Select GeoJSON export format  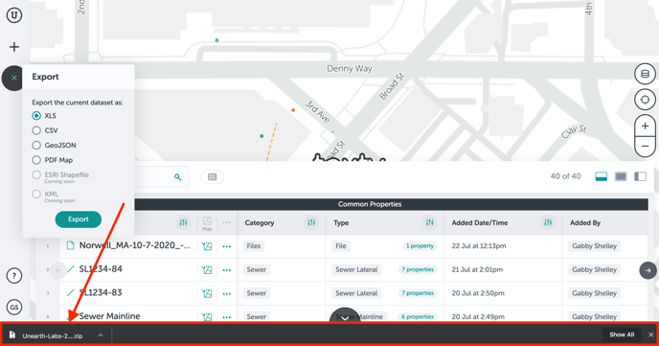[36, 145]
